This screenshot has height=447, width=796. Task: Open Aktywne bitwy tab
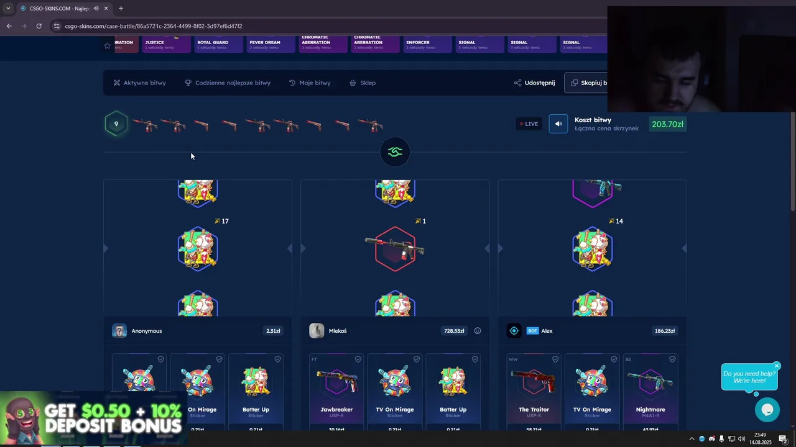click(139, 83)
